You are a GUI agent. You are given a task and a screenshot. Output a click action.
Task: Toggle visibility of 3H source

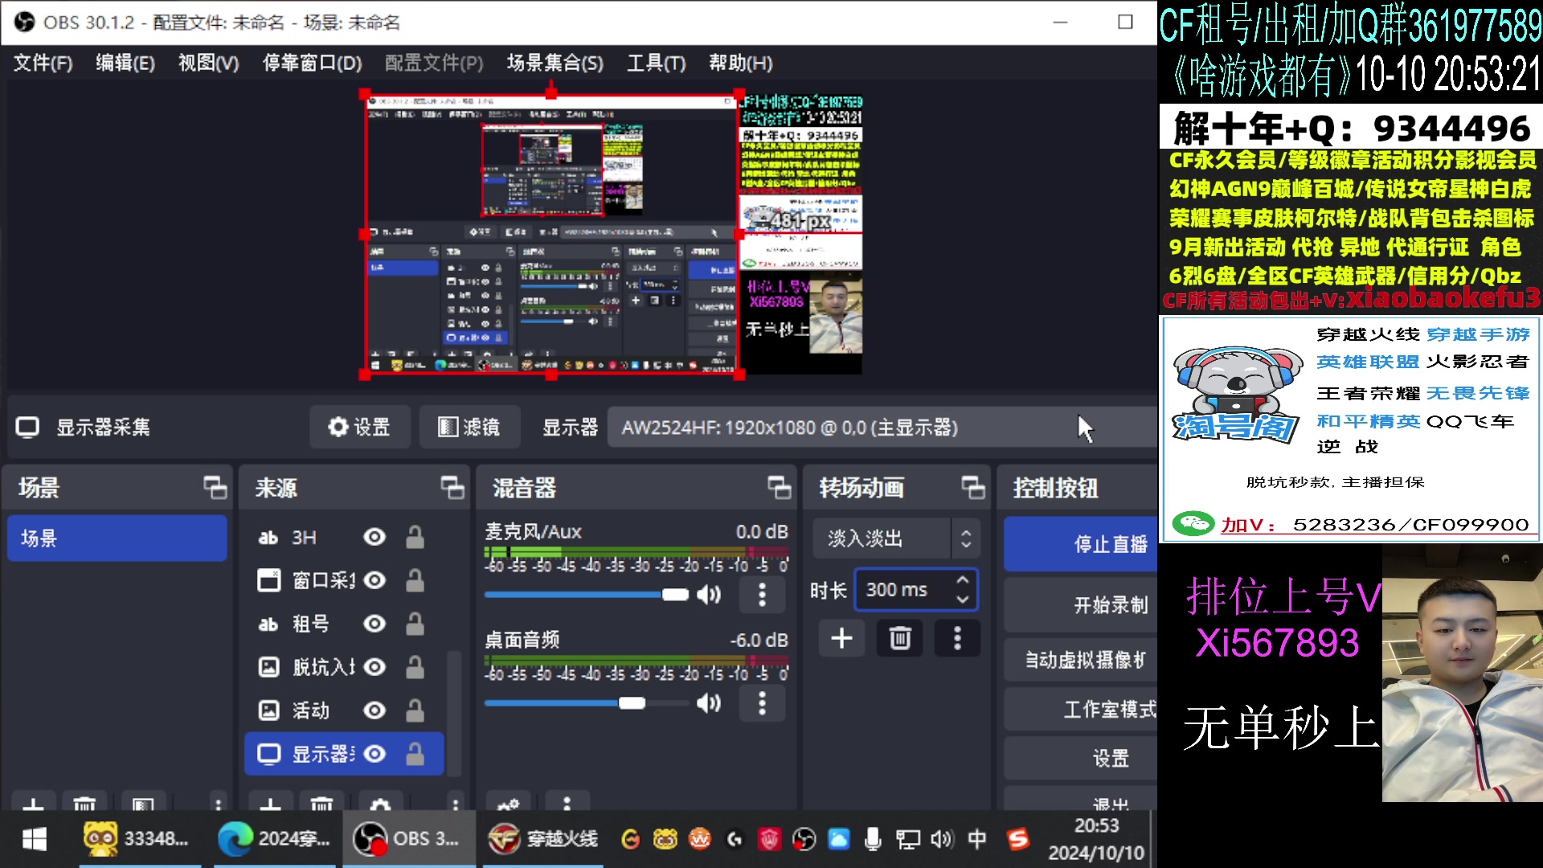tap(374, 537)
